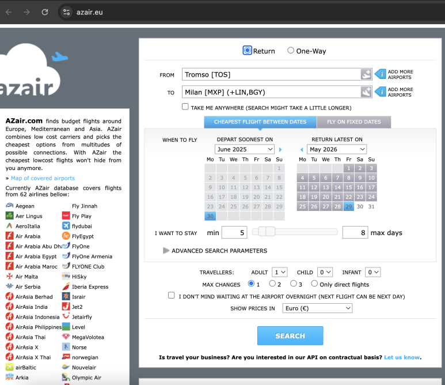Click the Jet2 airline icon

(66, 307)
